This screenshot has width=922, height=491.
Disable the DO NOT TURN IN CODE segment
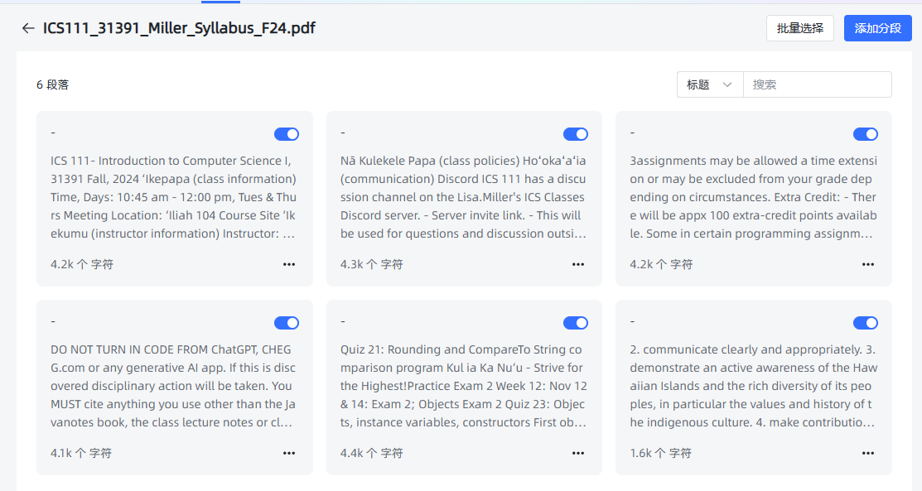287,323
